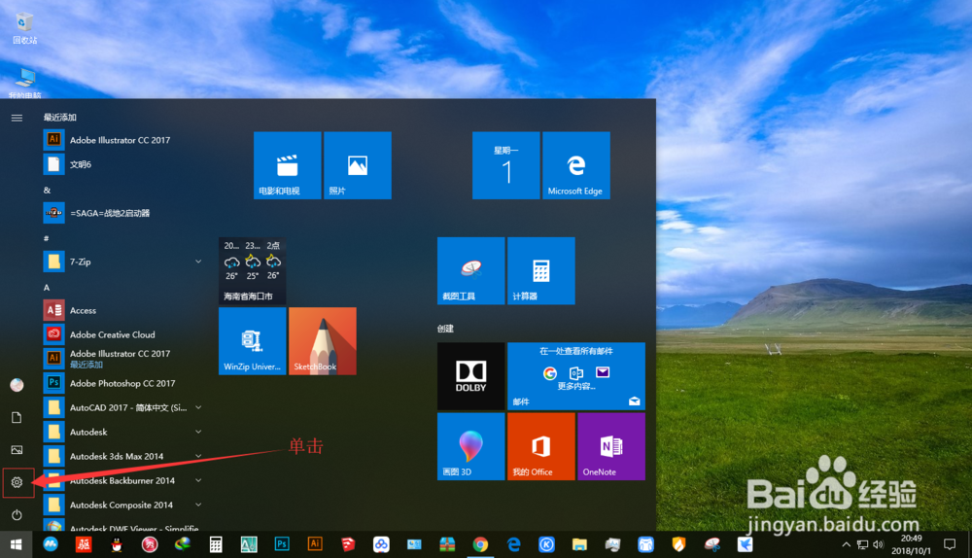972x558 pixels.
Task: Open the QQ penguin taskbar icon
Action: point(117,544)
